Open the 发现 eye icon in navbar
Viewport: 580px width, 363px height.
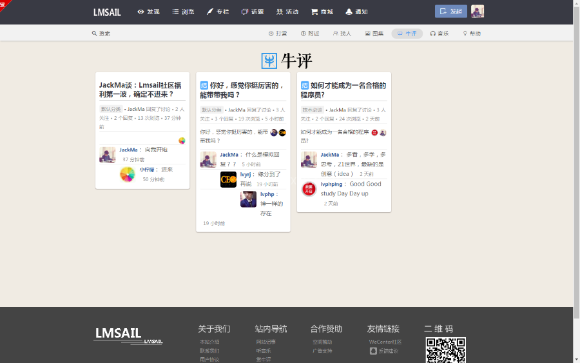point(140,12)
